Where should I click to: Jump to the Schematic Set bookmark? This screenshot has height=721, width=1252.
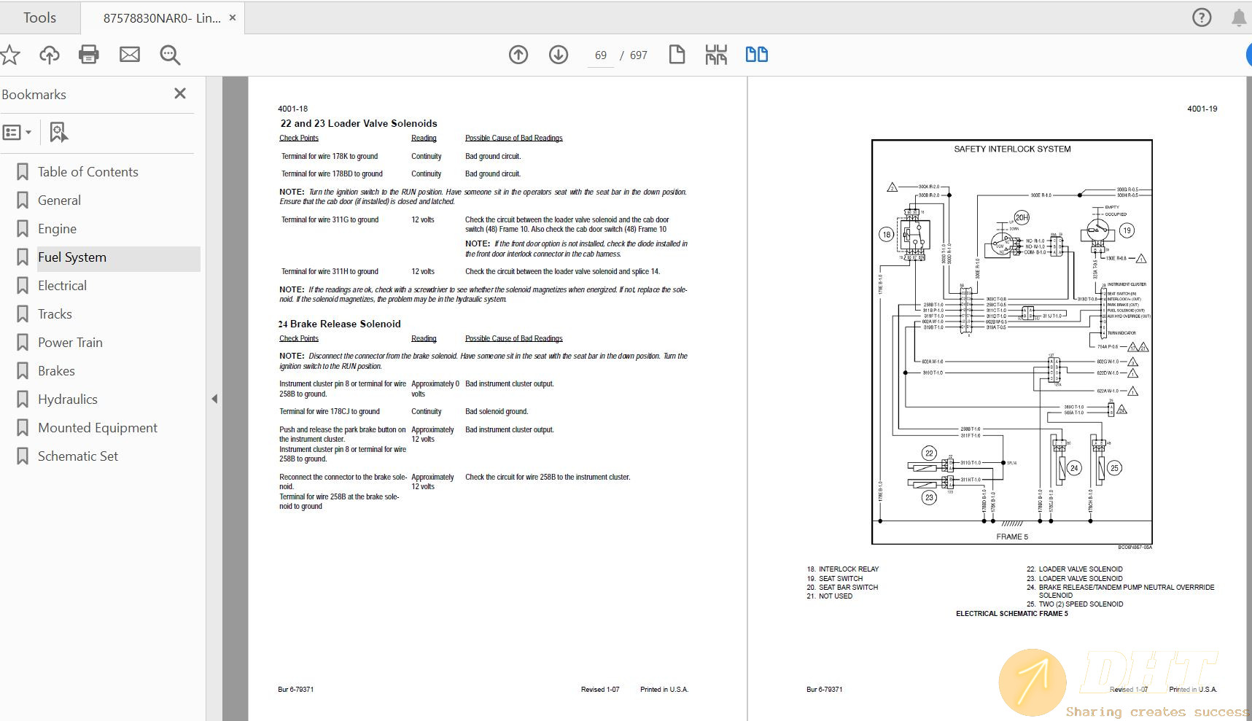78,456
